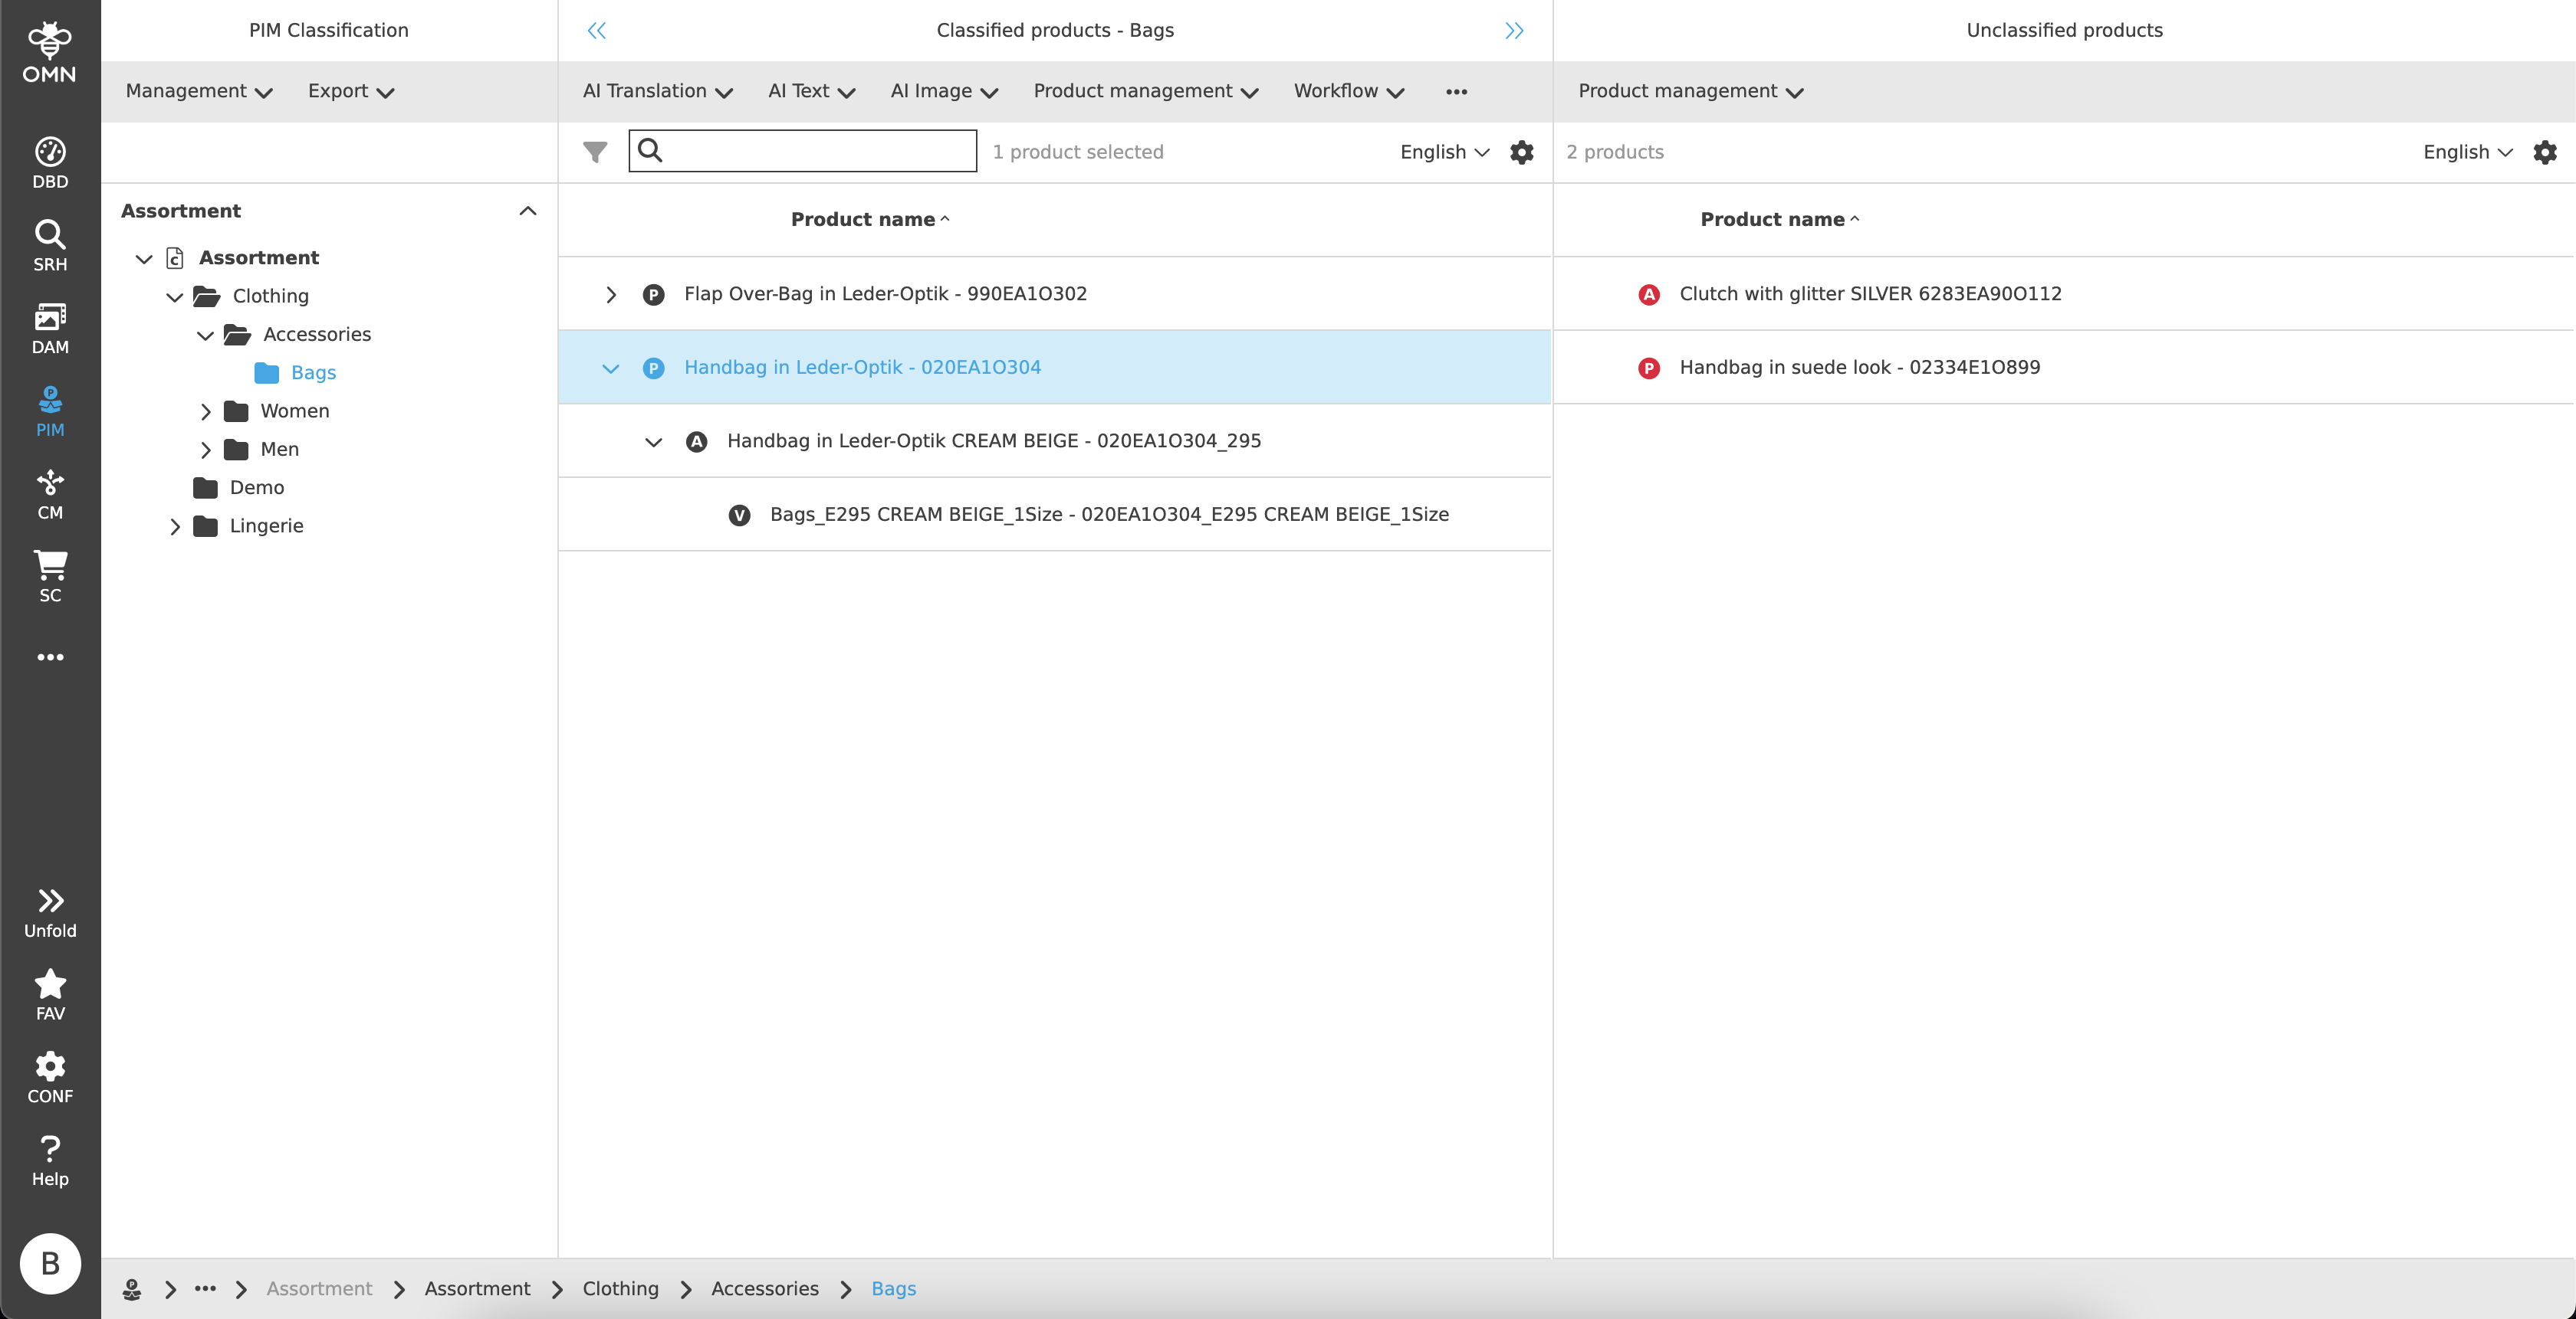Open the DBD dashboard module
Viewport: 2576px width, 1319px height.
coord(50,162)
